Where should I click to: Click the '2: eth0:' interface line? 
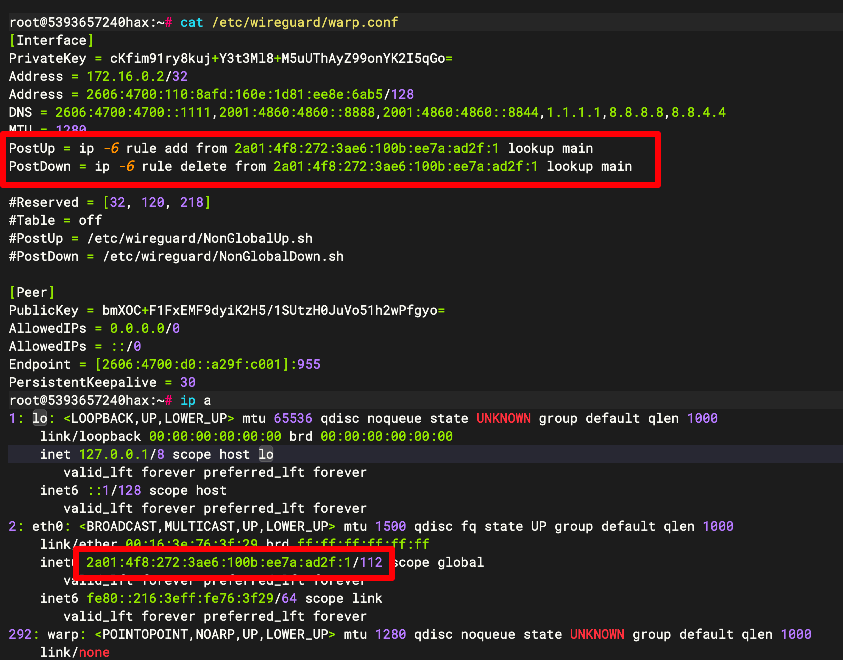(371, 526)
